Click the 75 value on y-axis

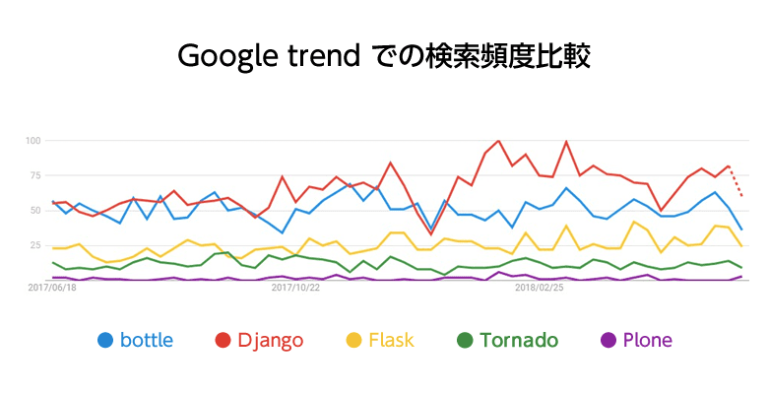tap(34, 175)
